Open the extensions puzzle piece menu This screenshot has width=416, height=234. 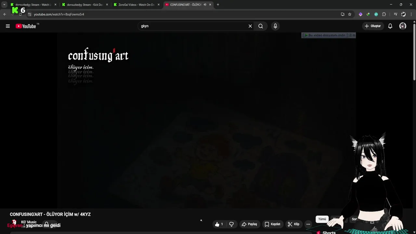384,14
